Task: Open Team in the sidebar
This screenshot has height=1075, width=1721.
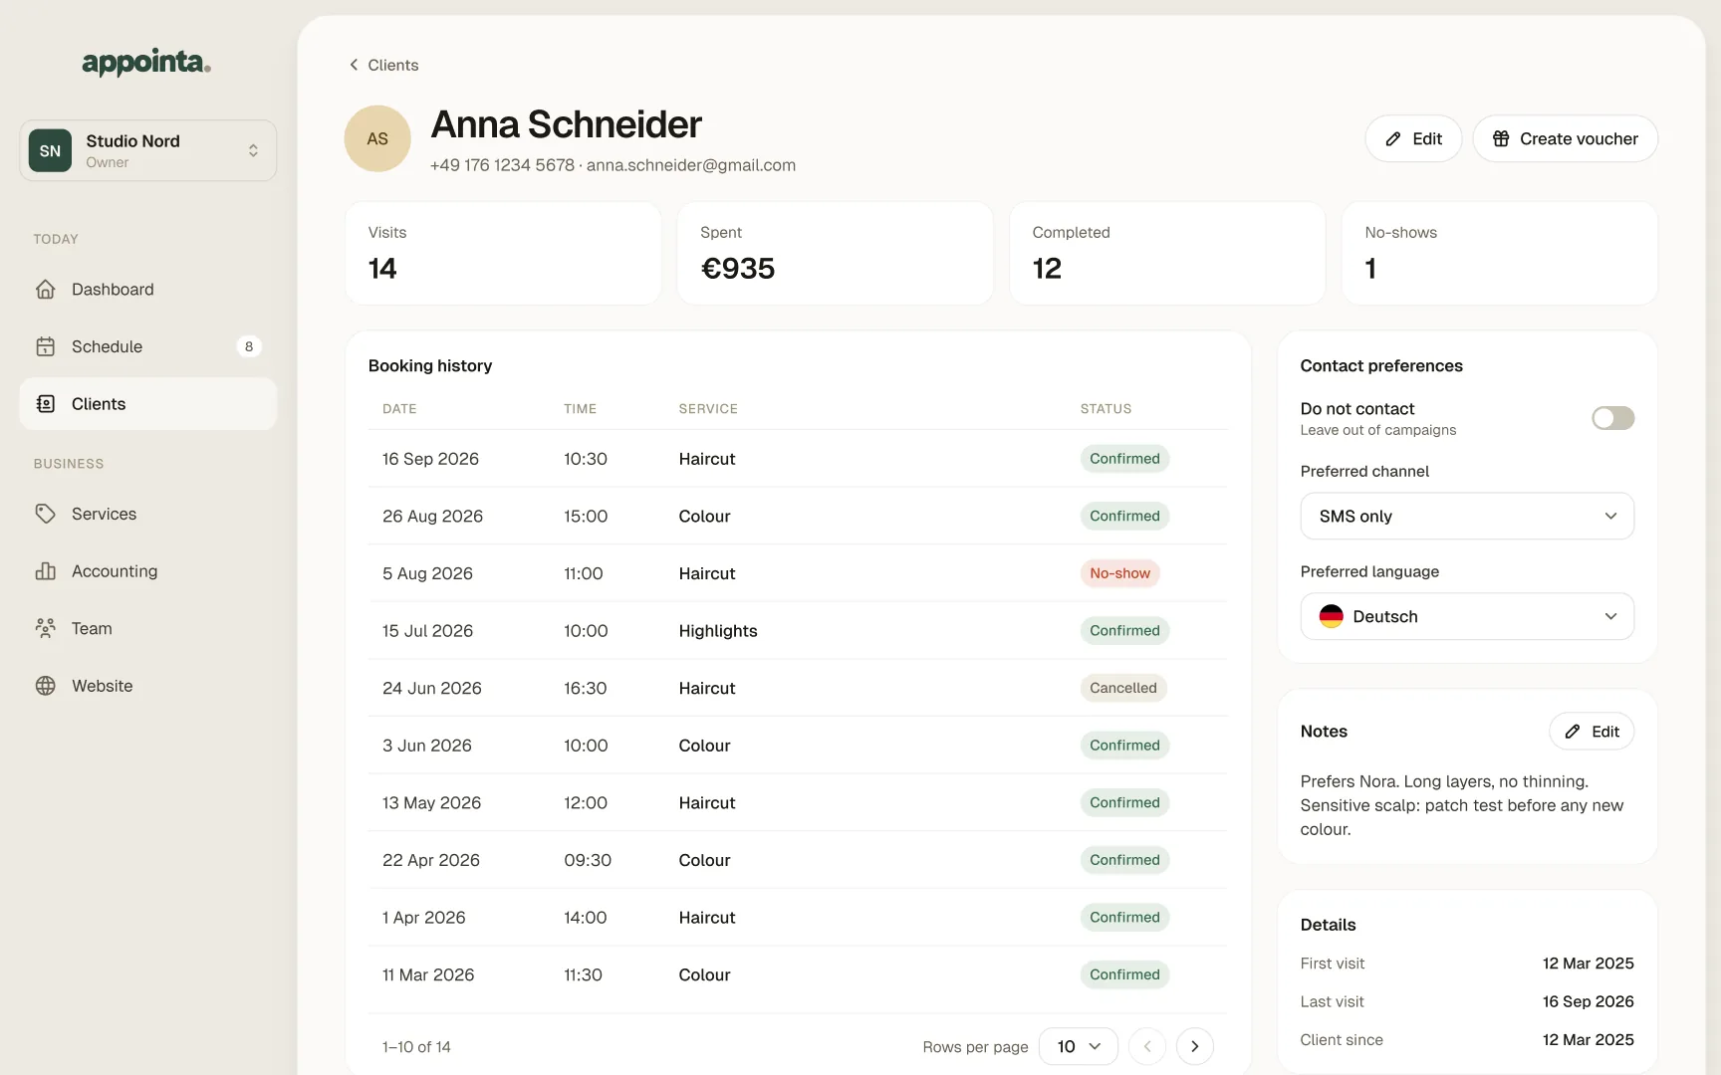Action: coord(148,628)
